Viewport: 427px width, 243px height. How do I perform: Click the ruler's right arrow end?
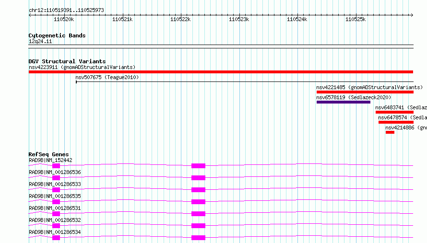(x=412, y=15)
